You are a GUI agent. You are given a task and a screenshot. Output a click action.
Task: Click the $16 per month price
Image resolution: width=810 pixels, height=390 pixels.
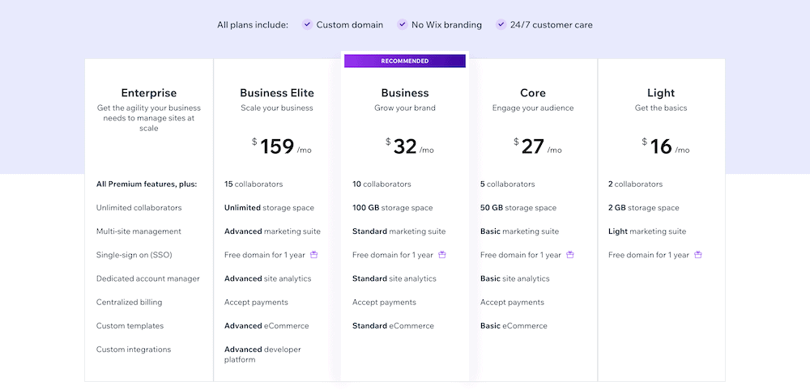[661, 146]
